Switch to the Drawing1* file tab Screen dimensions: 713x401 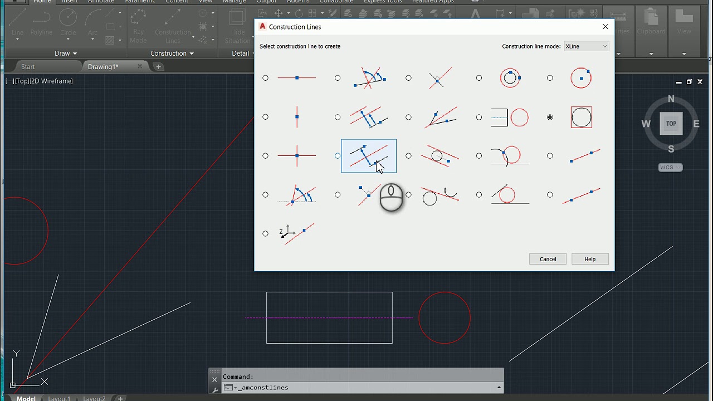(x=103, y=67)
